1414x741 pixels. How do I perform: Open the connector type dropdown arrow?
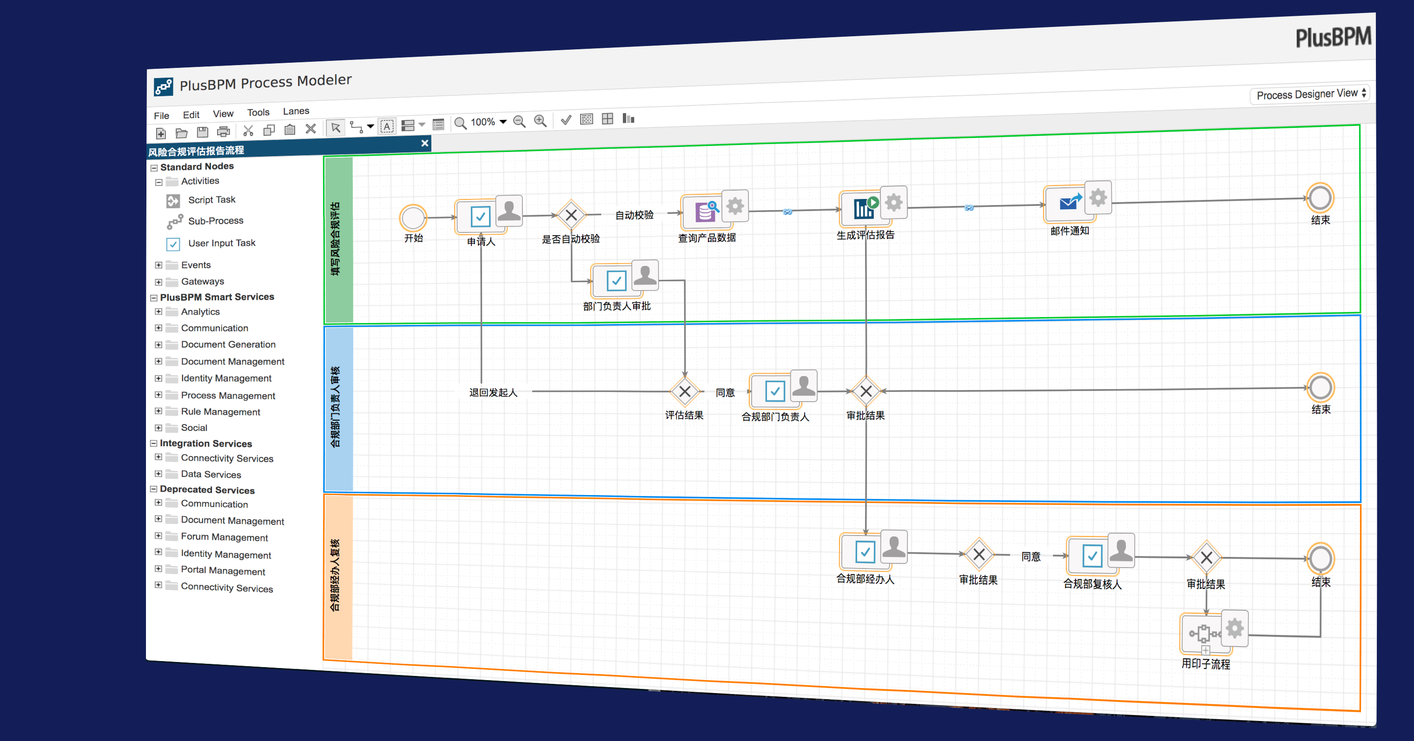point(370,127)
